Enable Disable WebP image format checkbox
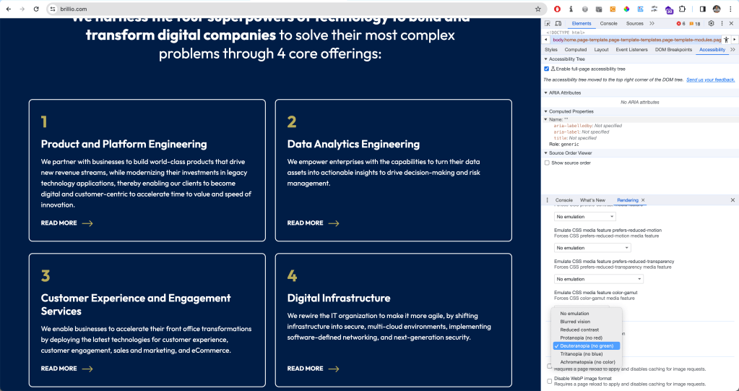 (x=550, y=380)
